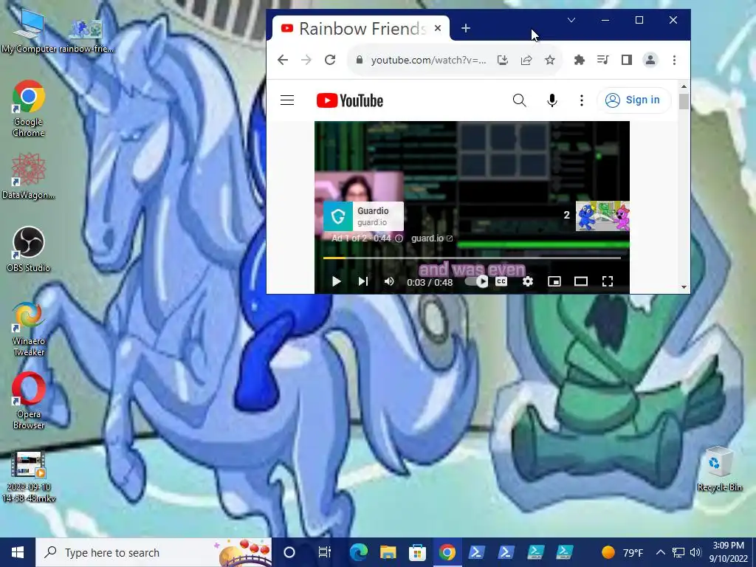The image size is (756, 567).
Task: Share this page from the address bar
Action: 526,60
